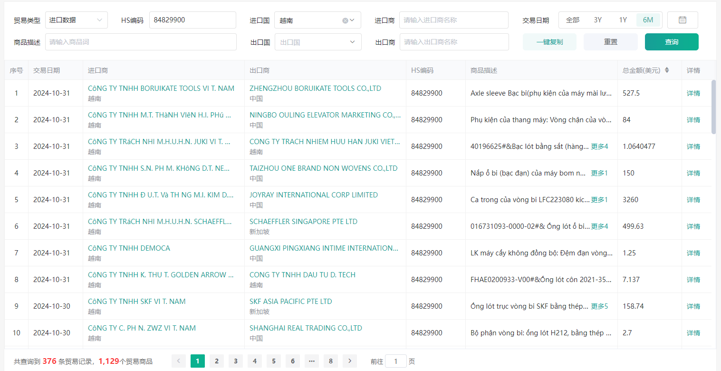
Task: Go to page 2 of results
Action: [217, 361]
